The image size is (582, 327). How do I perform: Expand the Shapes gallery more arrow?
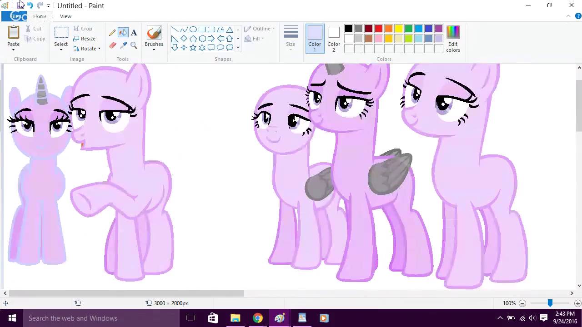[x=238, y=48]
